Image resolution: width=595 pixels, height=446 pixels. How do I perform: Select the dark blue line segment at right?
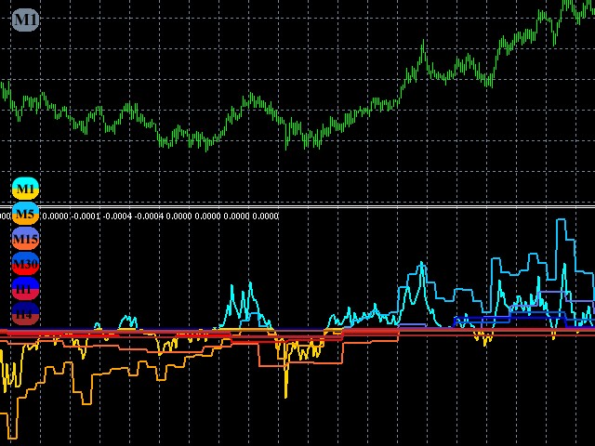(x=483, y=319)
